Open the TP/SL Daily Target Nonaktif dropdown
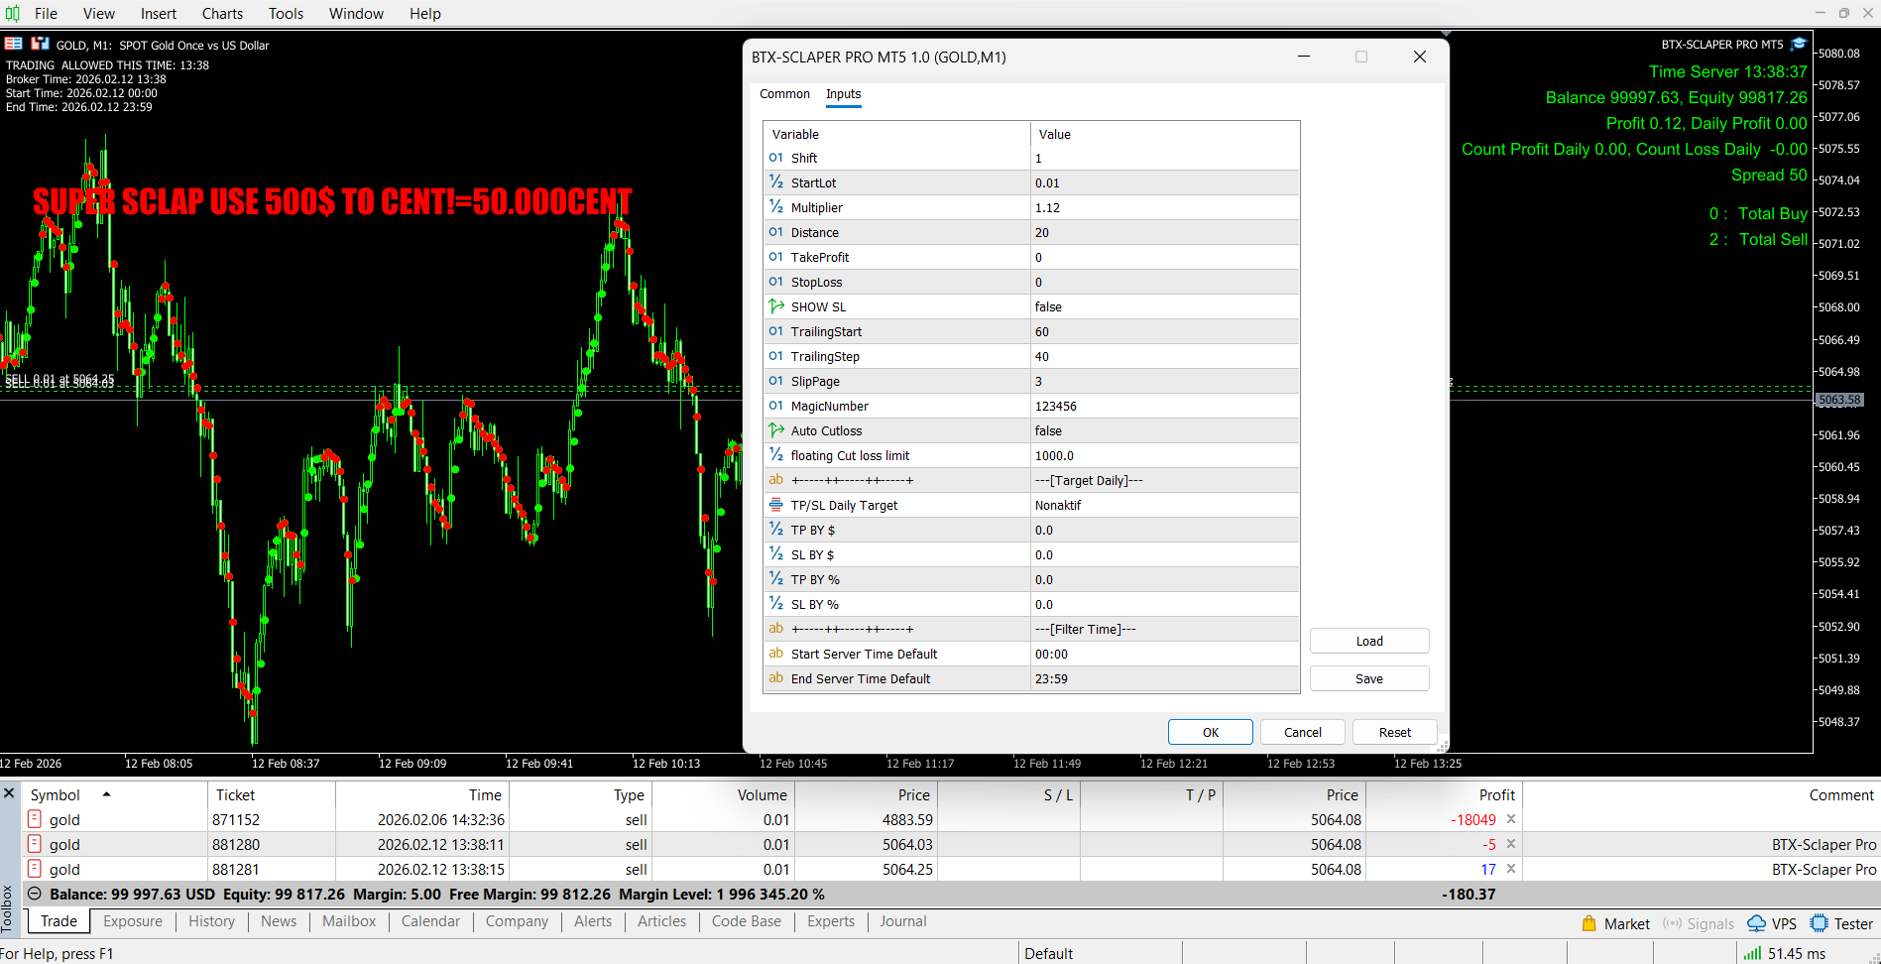 click(1164, 506)
